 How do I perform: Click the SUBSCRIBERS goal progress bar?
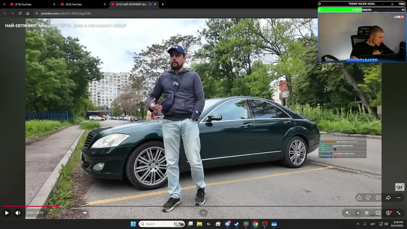(x=362, y=10)
